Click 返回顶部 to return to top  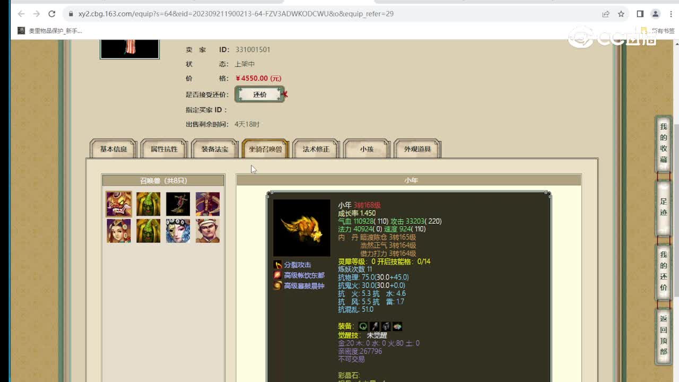point(664,335)
